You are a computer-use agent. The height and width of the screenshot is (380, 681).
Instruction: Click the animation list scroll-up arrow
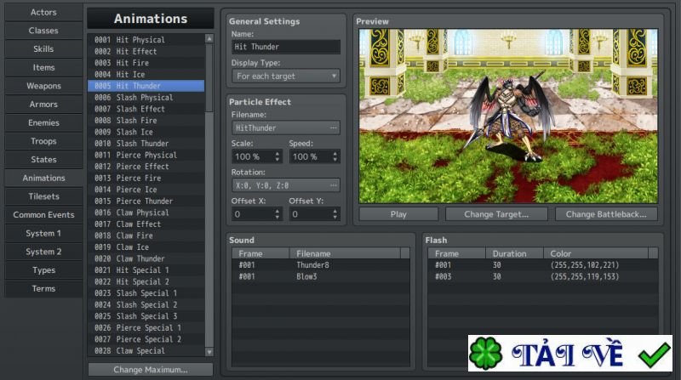[x=209, y=38]
